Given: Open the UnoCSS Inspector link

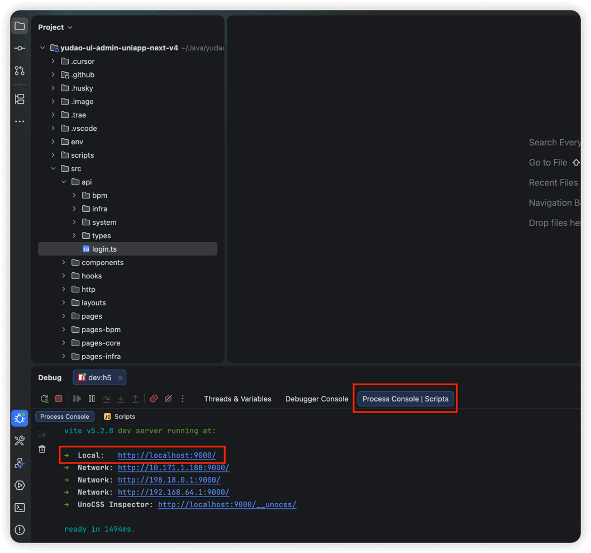Looking at the screenshot, I should pos(227,505).
